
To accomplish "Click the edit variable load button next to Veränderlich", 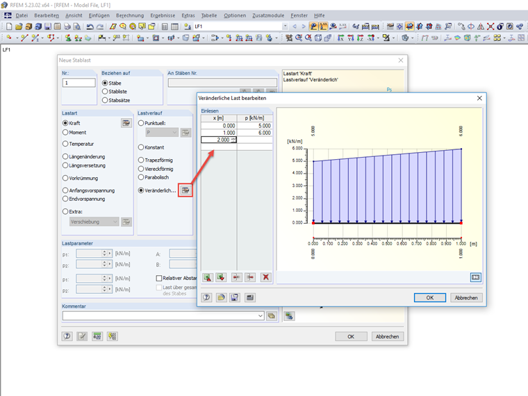I will point(185,190).
